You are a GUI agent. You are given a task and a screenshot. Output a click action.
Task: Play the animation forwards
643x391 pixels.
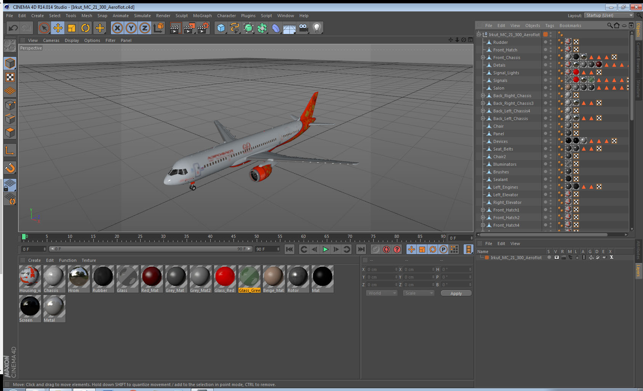tap(325, 249)
